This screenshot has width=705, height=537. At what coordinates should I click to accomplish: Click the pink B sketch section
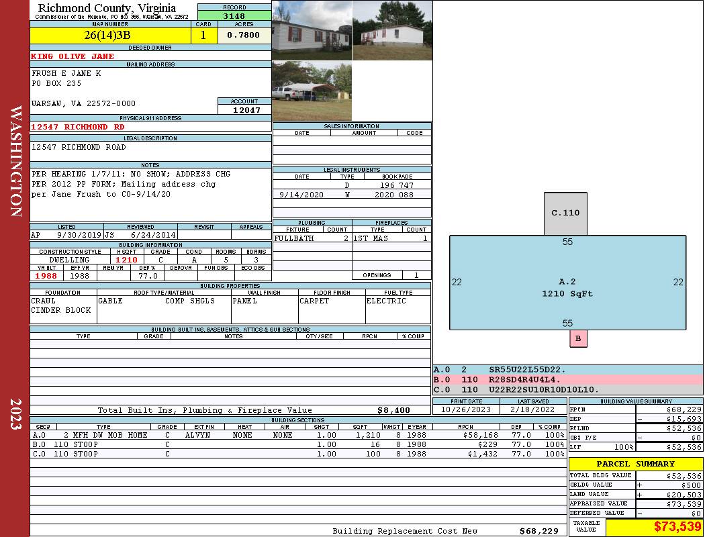(x=578, y=338)
